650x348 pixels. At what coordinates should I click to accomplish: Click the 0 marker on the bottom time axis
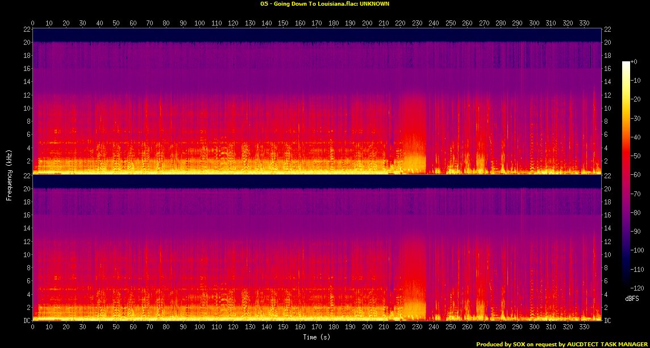33,328
